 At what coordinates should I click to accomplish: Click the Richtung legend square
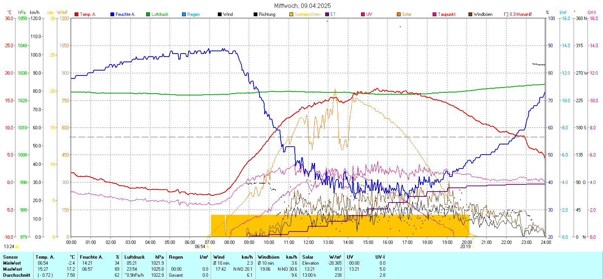256,14
